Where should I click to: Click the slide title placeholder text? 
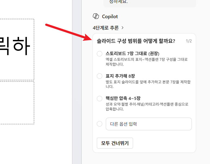tap(15, 46)
